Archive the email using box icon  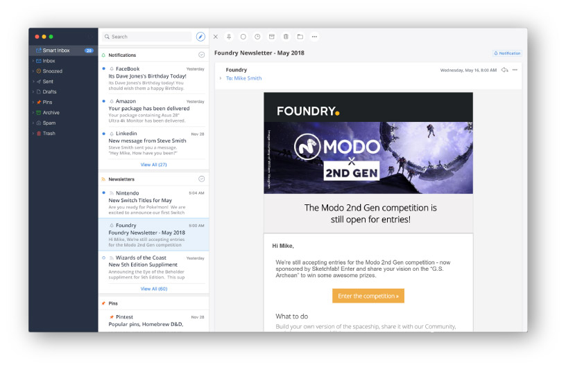click(x=272, y=37)
